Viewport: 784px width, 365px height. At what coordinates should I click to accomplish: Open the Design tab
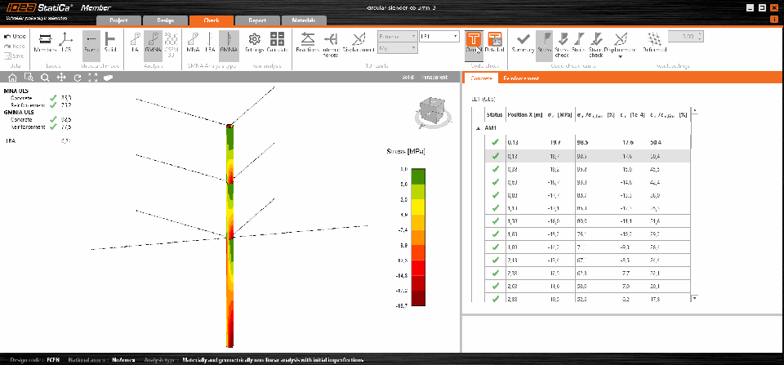[x=166, y=21]
